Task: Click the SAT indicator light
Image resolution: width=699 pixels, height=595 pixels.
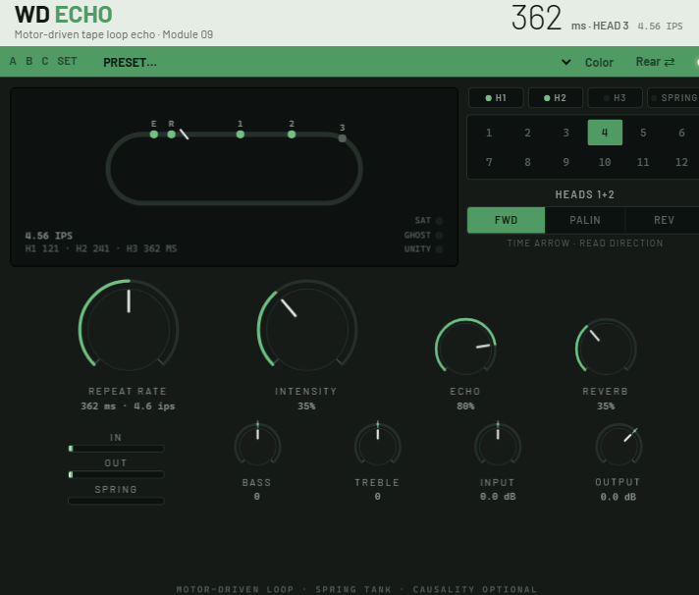Action: coord(439,221)
